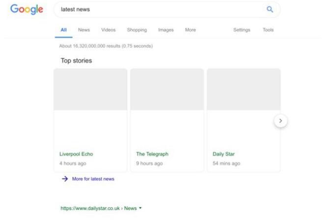Switch to the News tab
The height and width of the screenshot is (222, 325).
point(84,30)
